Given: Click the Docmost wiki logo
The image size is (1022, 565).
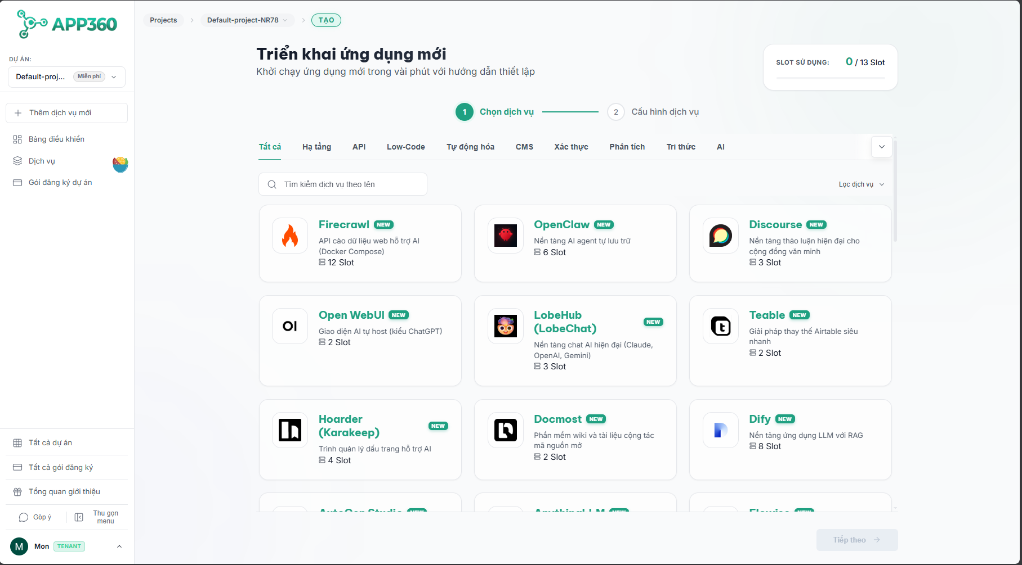Looking at the screenshot, I should [x=505, y=430].
